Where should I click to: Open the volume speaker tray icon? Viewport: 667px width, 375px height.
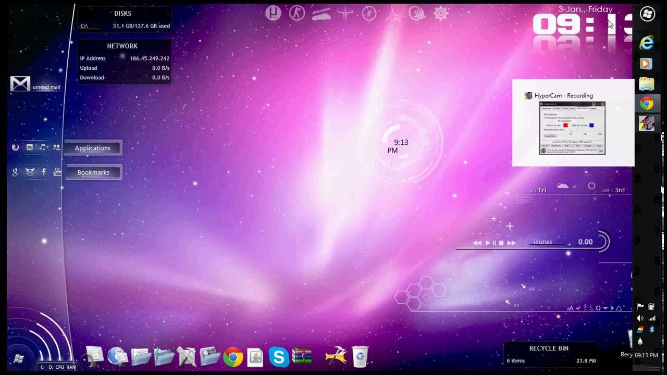pyautogui.click(x=640, y=318)
